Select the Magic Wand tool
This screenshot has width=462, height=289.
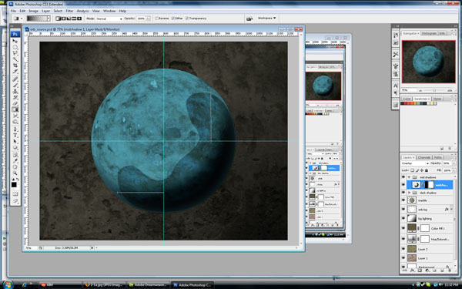point(15,59)
